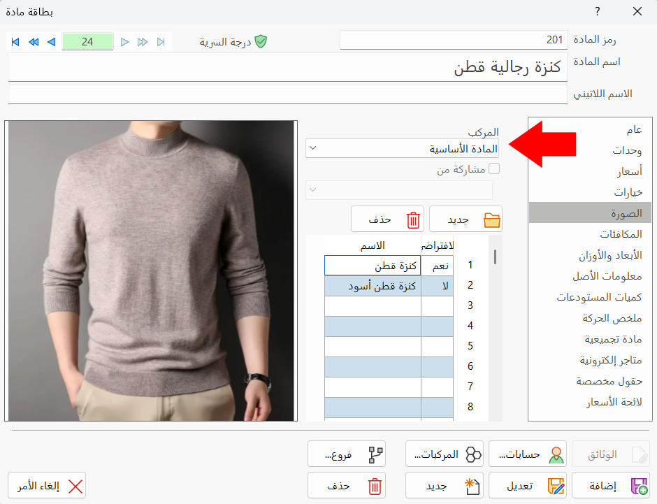
Task: Click the disabled الوثائق documents button
Action: 610,454
